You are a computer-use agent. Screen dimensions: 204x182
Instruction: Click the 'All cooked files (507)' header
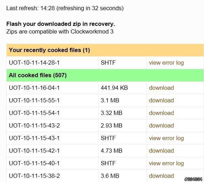(105, 75)
